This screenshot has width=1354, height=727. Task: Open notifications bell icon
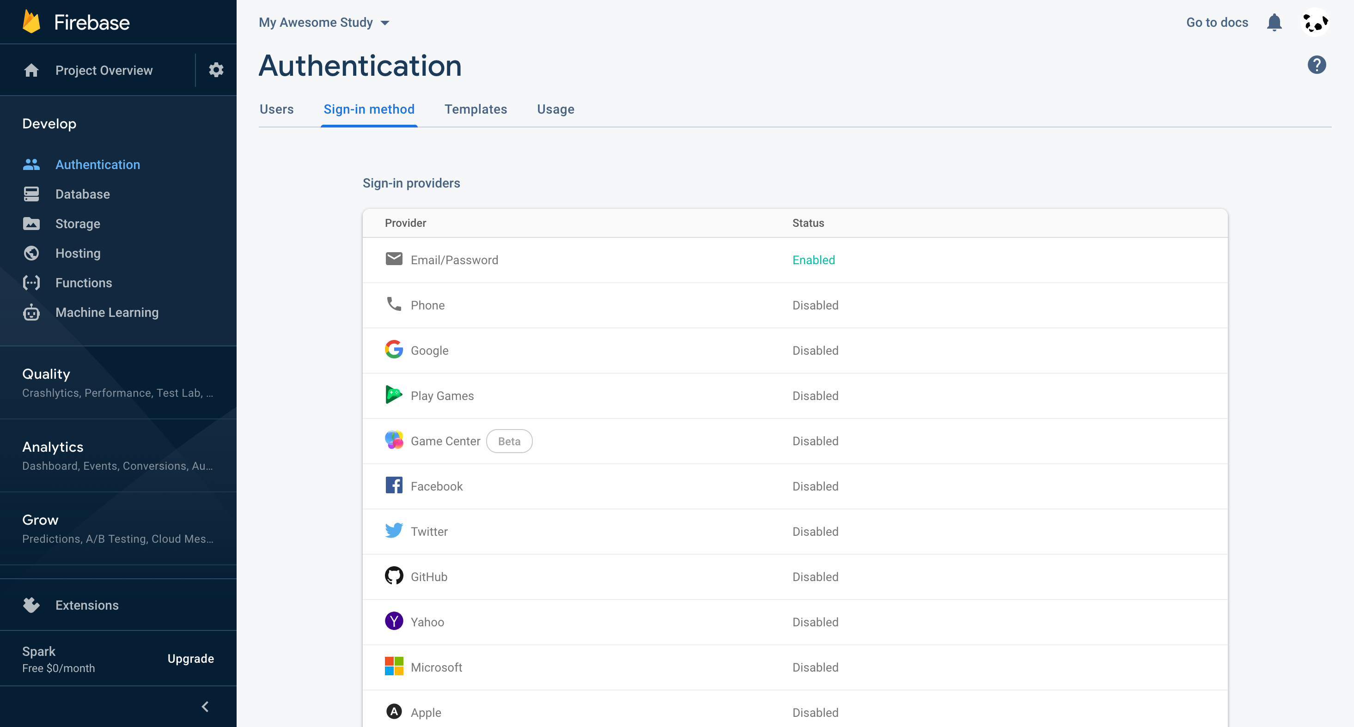pos(1274,23)
